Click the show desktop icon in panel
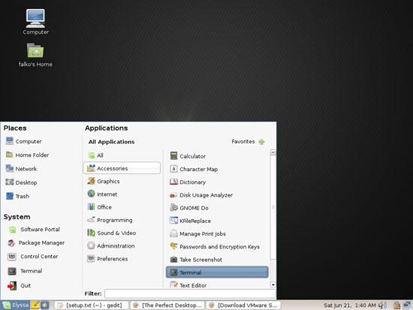 tap(45, 305)
